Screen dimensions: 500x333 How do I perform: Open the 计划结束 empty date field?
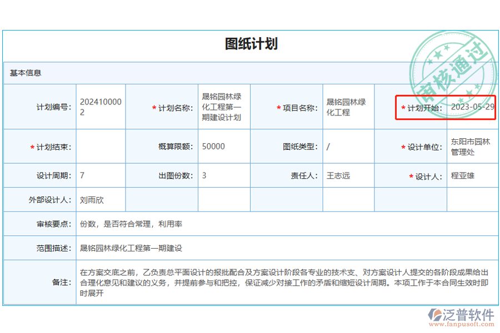click(101, 147)
